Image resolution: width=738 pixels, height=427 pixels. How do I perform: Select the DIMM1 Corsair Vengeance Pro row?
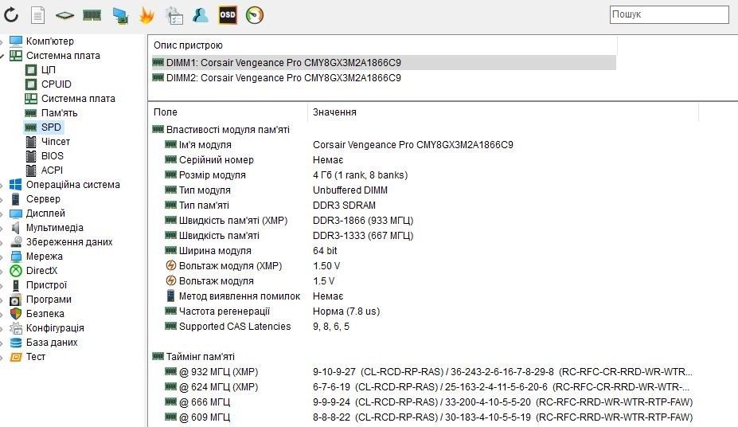[x=383, y=63]
